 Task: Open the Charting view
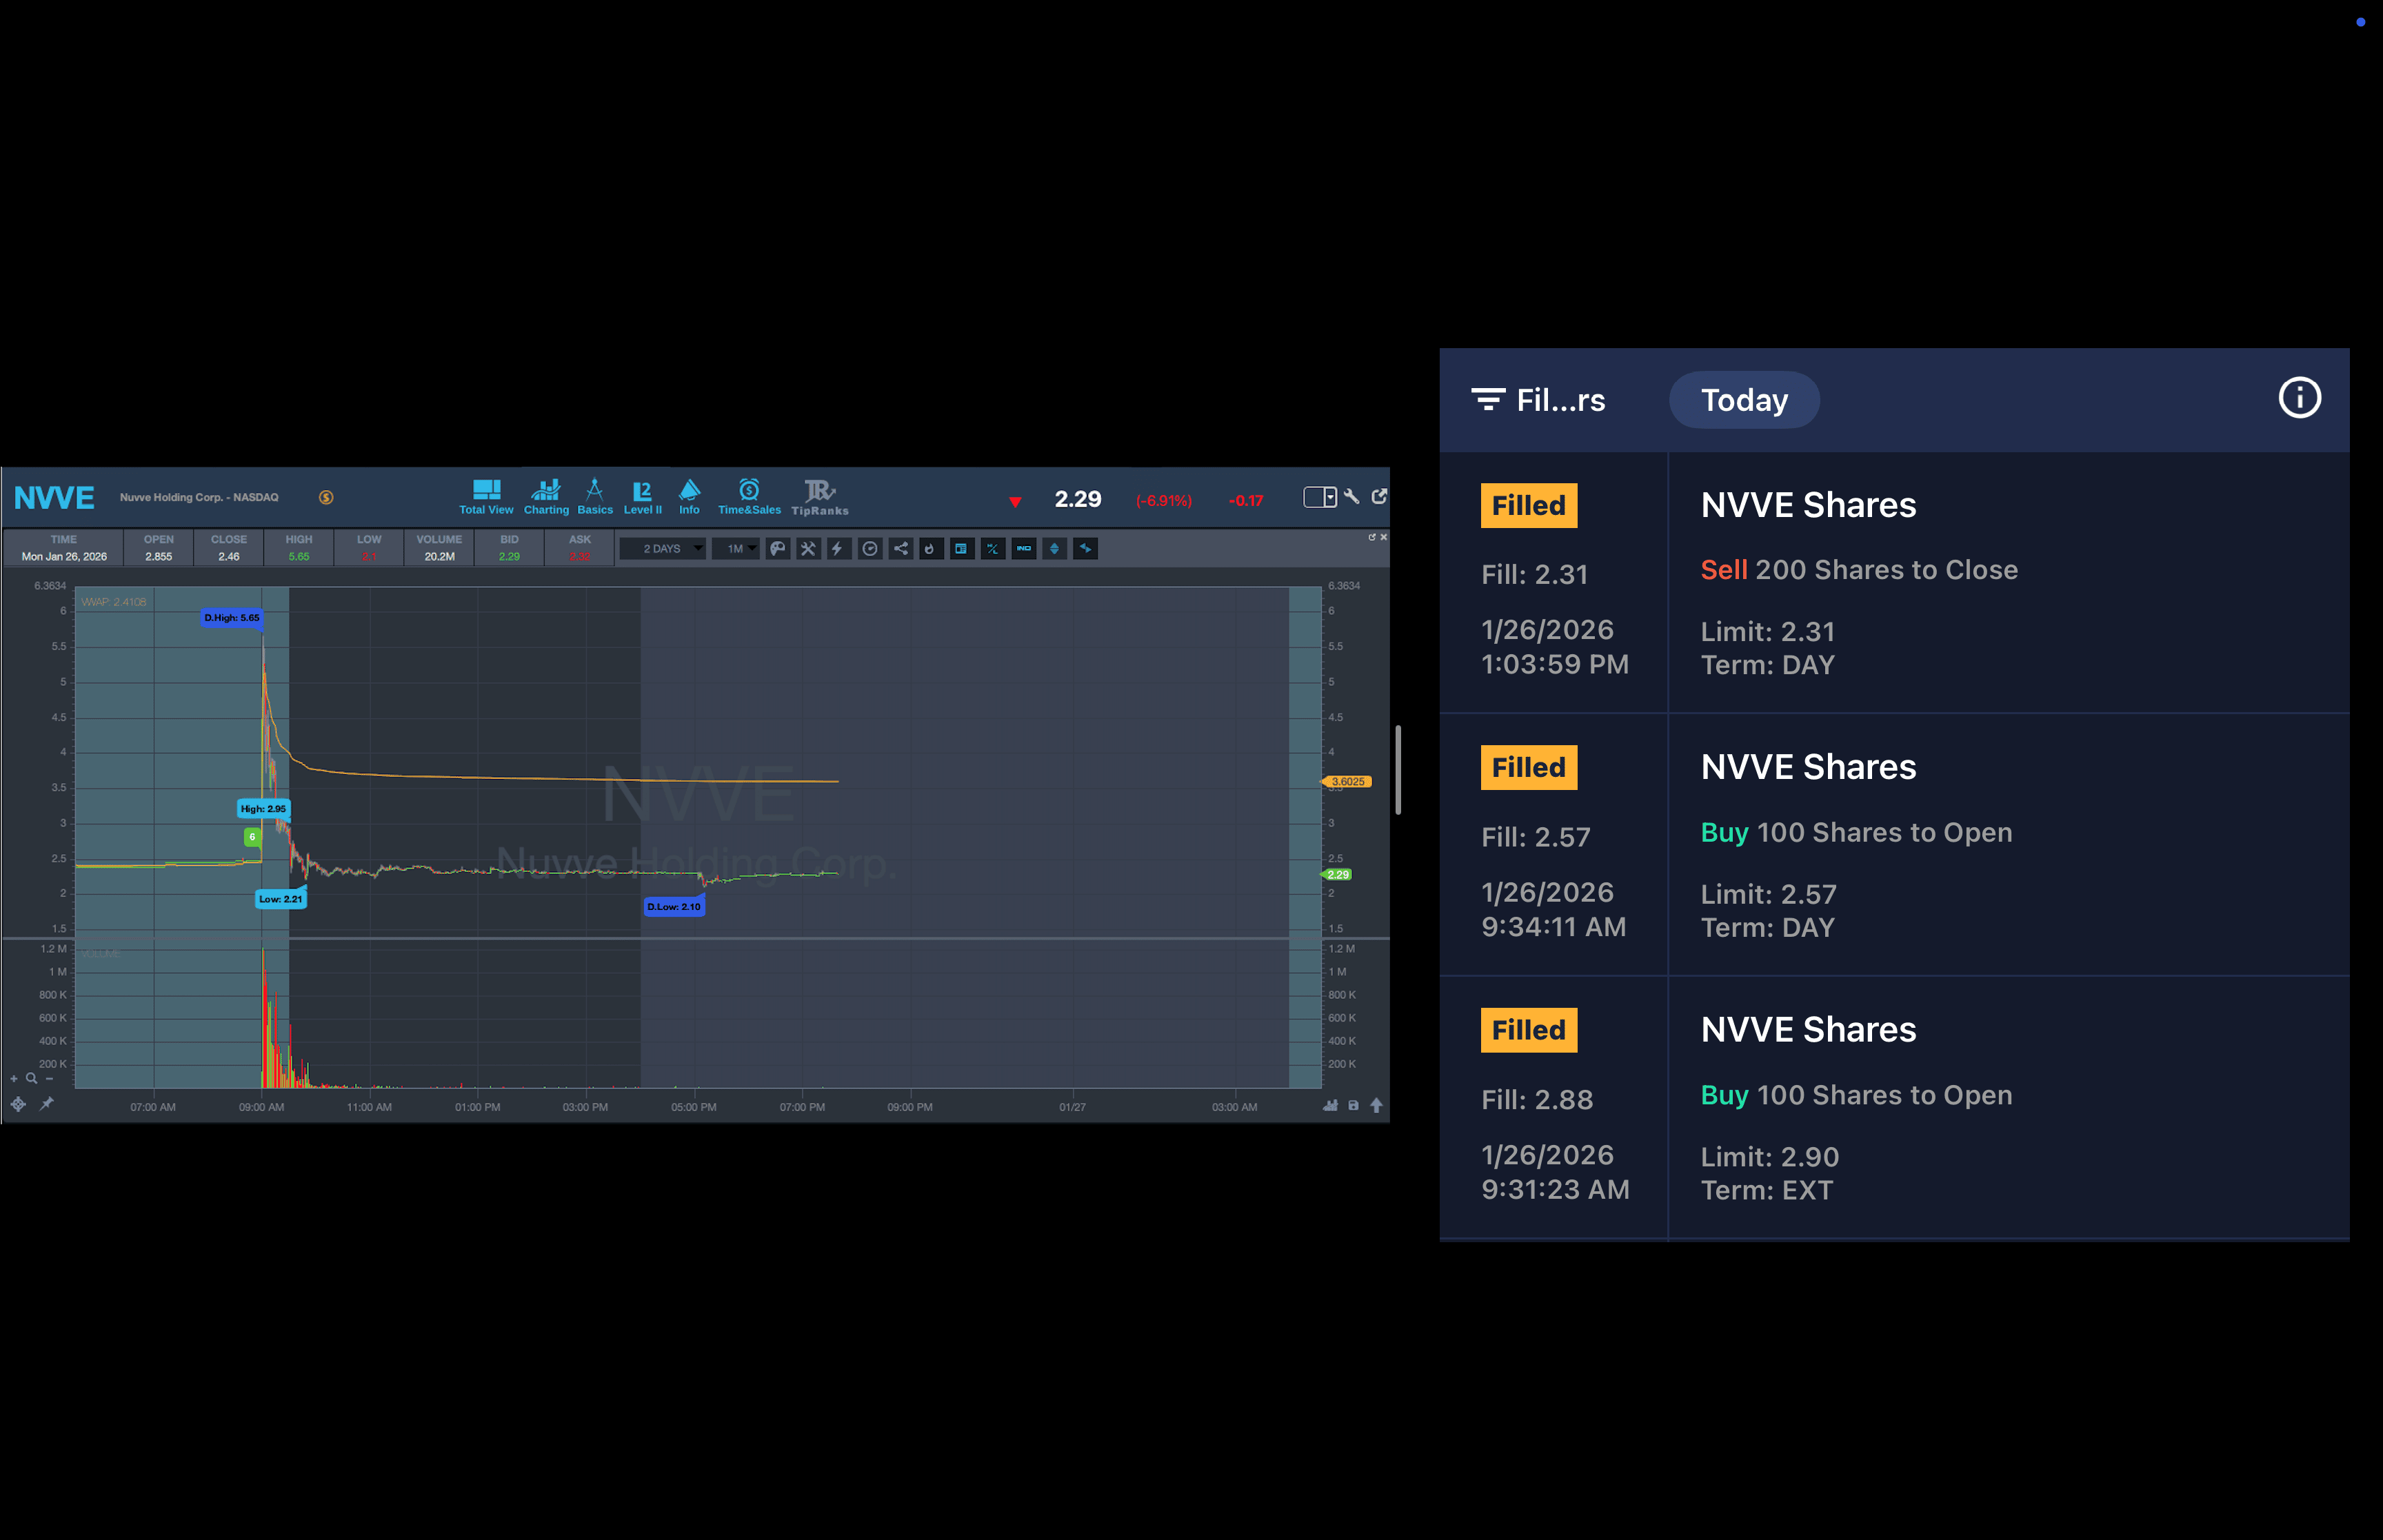(546, 496)
